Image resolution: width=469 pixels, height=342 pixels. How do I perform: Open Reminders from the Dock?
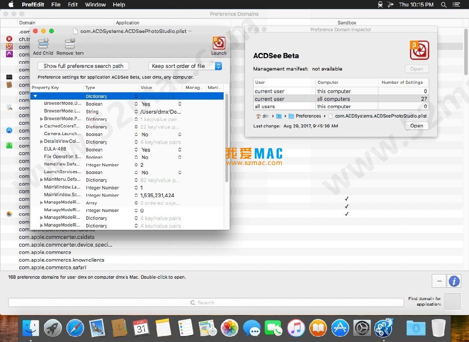tap(186, 328)
